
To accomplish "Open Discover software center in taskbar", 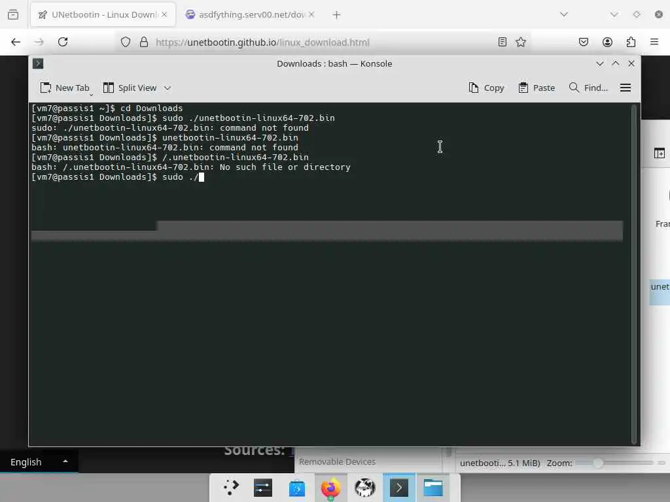I will tap(297, 488).
